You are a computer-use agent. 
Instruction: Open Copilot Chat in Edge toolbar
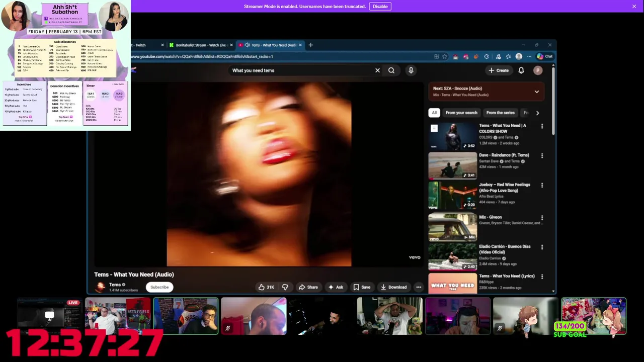click(545, 56)
